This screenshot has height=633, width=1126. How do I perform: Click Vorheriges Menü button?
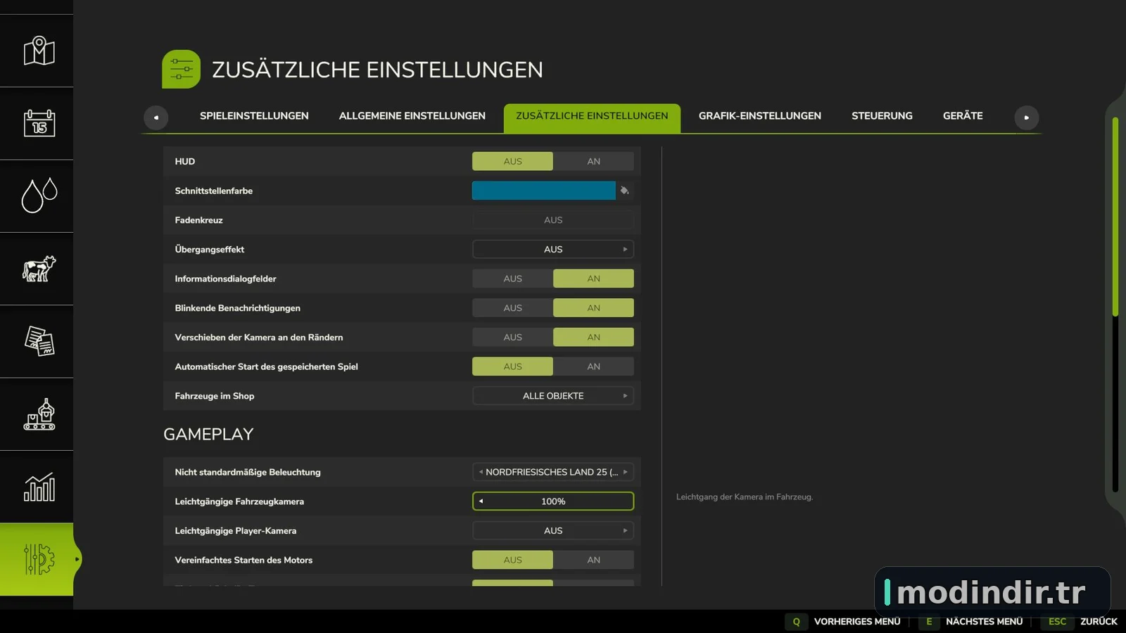coord(857,622)
